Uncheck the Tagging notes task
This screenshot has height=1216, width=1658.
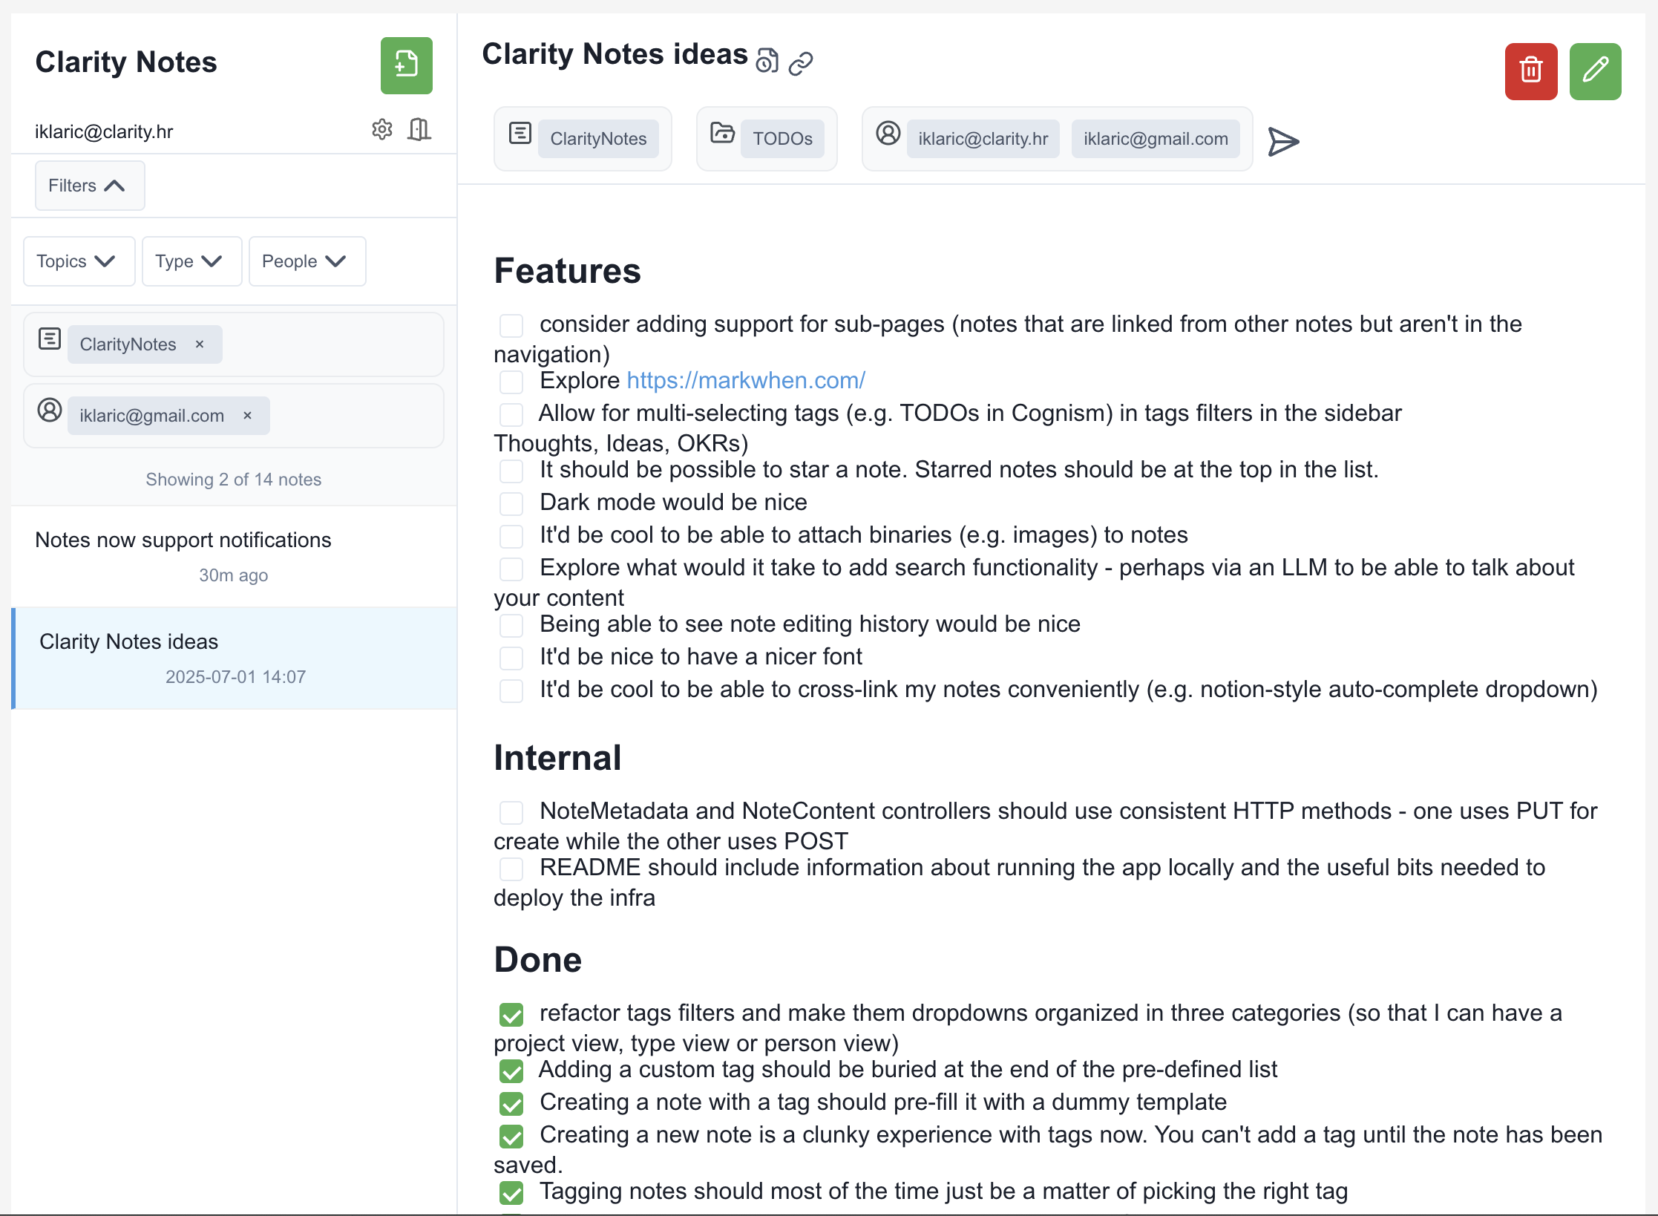click(x=511, y=1192)
